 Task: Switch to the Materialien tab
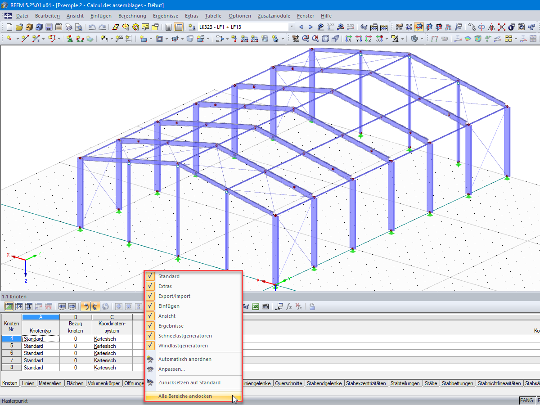50,383
